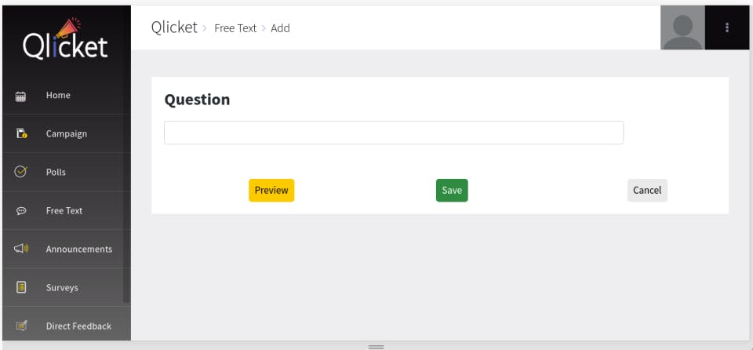Click the Qlicket logo

[65, 41]
